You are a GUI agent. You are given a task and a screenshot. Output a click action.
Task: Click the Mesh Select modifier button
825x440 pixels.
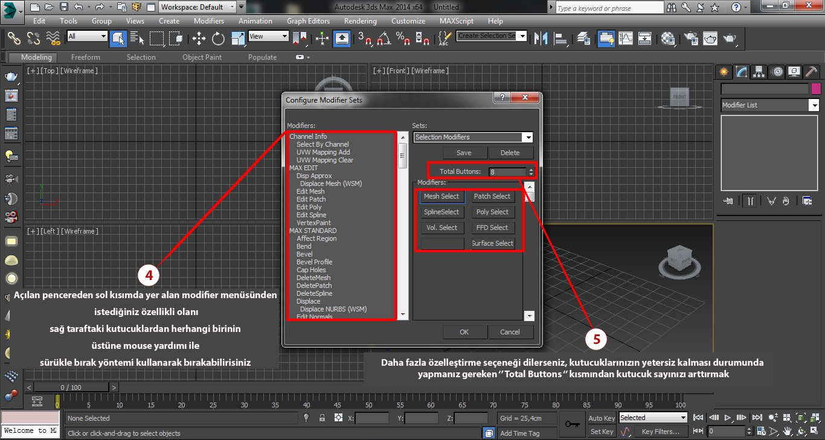pos(441,196)
